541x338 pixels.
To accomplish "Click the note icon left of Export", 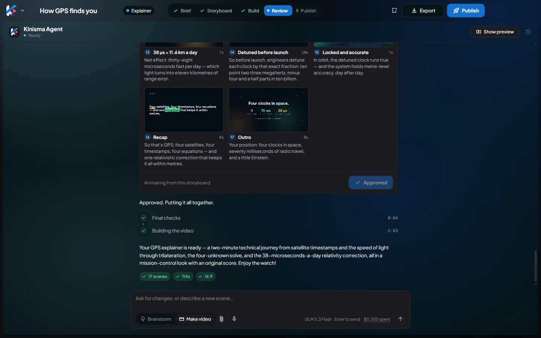I will [x=394, y=11].
